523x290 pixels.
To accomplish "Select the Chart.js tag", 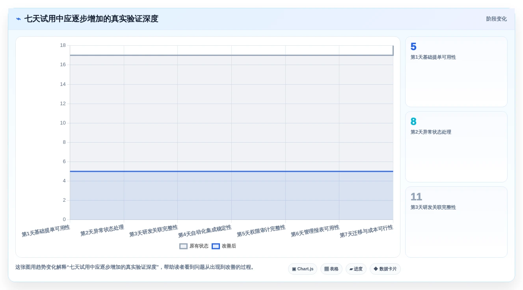I will pos(303,269).
